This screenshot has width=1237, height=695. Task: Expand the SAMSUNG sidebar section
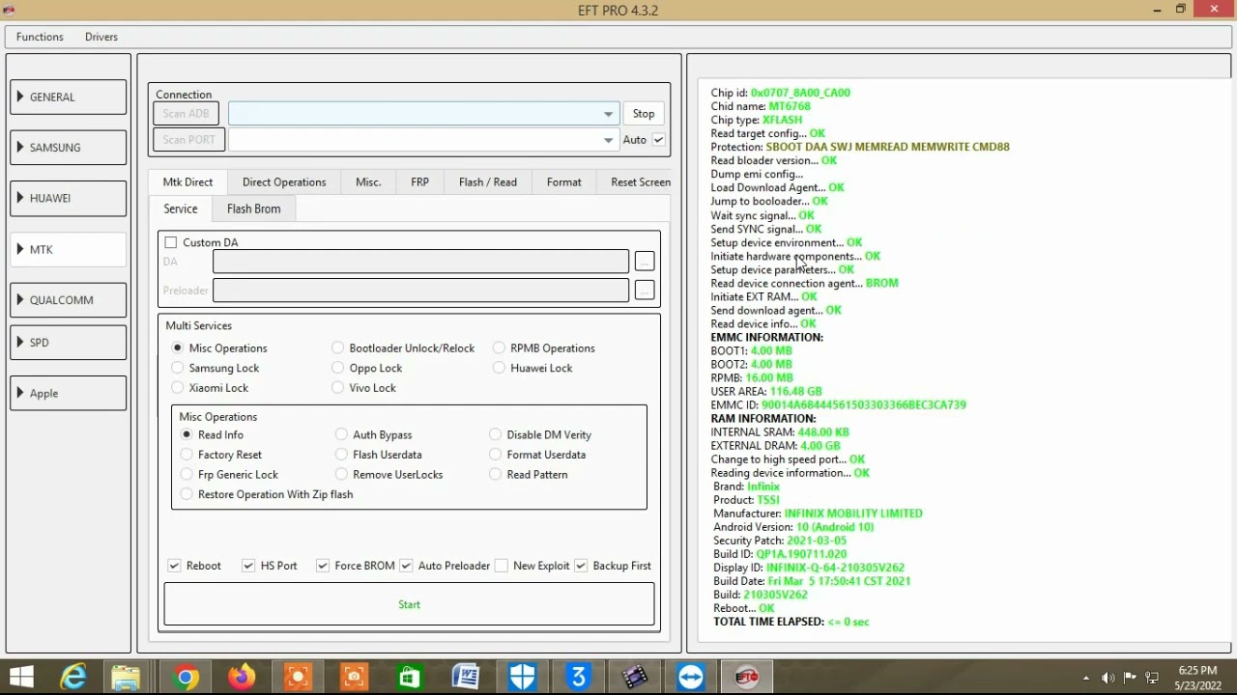(x=68, y=148)
